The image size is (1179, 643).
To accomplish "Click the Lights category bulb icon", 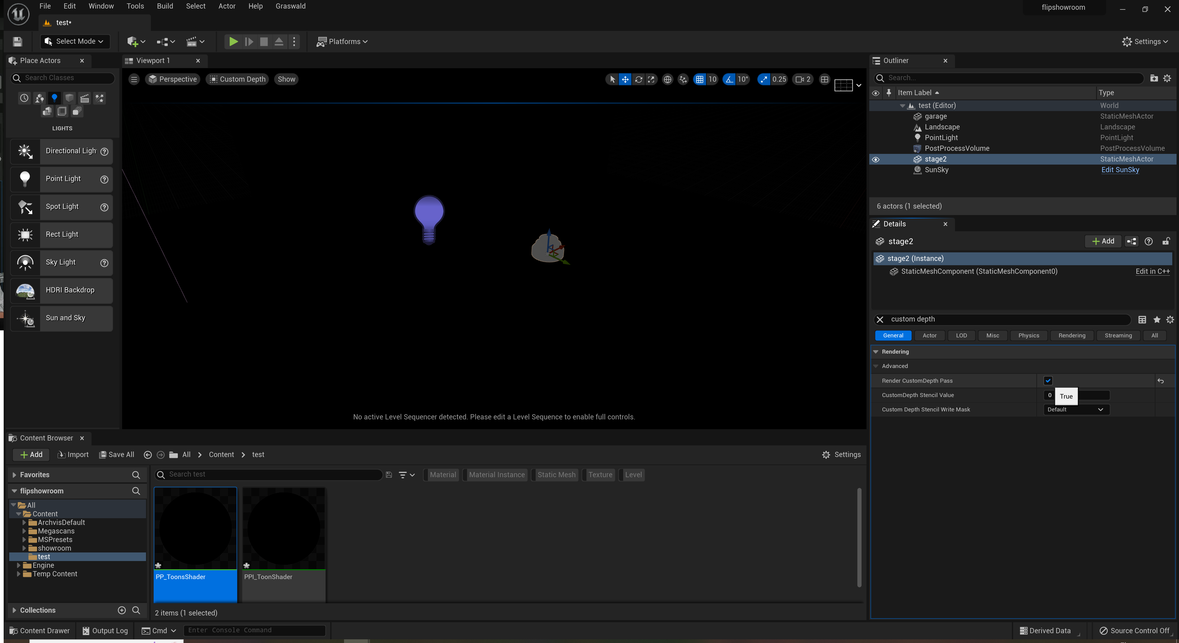I will (x=54, y=98).
